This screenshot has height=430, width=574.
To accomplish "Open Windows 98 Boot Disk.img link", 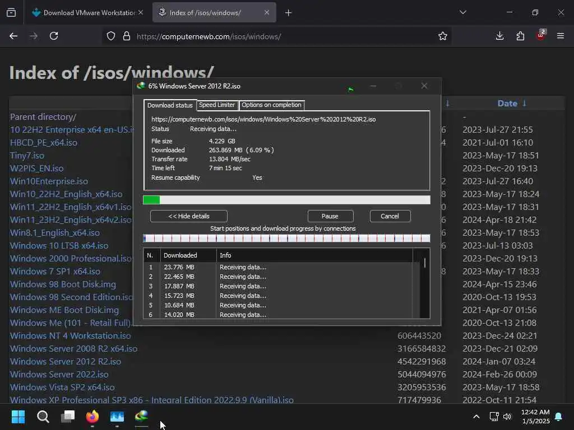I will [63, 284].
